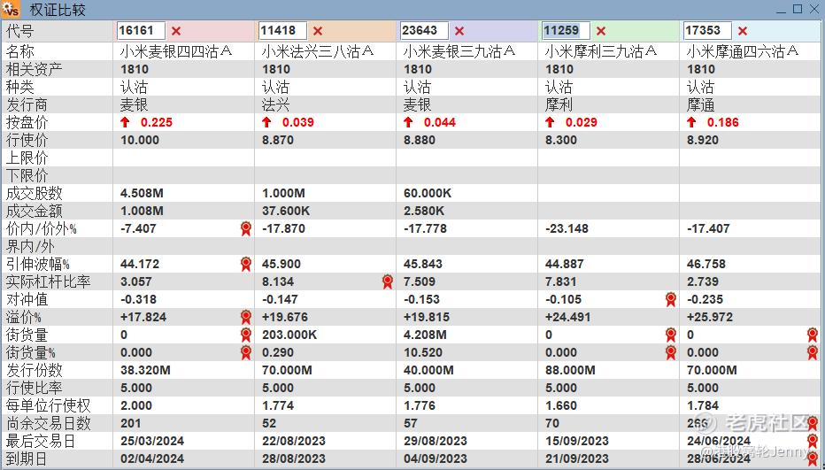Click the 代号 row label

pyautogui.click(x=20, y=31)
